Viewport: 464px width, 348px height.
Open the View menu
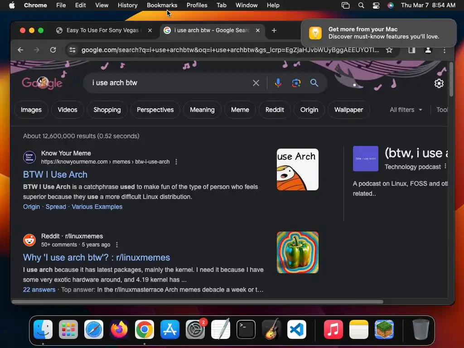point(101,5)
